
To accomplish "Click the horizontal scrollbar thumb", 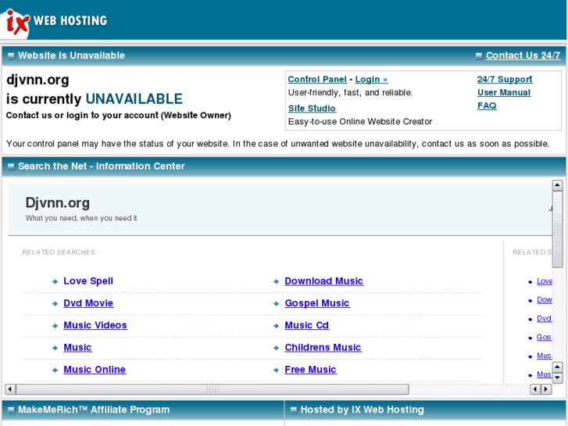I will click(213, 389).
